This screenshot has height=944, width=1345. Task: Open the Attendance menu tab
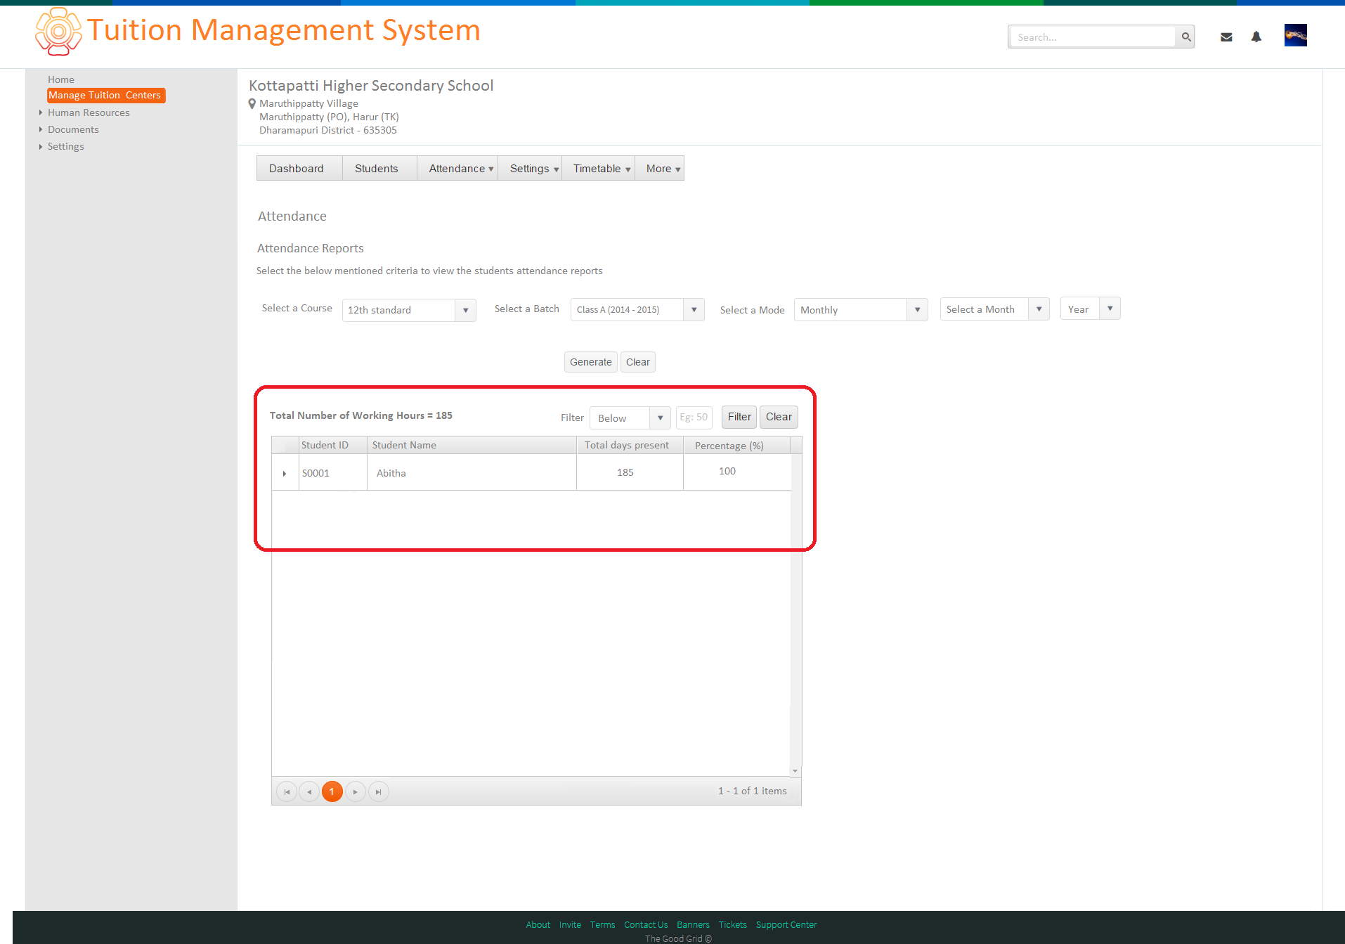point(457,169)
